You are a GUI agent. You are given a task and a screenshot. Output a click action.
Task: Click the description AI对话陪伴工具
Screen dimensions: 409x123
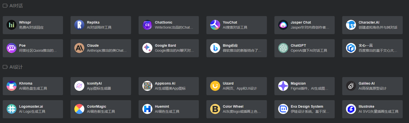pyautogui.click(x=99, y=27)
